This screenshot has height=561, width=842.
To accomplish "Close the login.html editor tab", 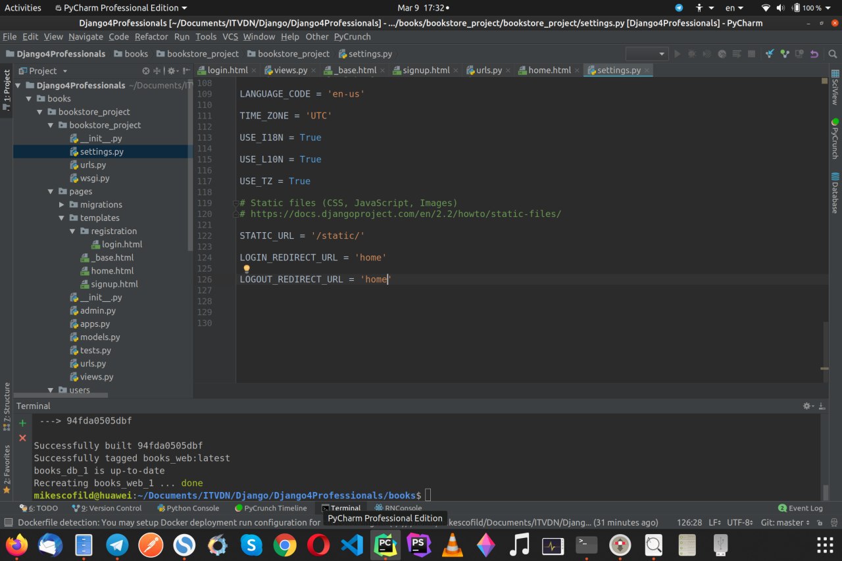I will pyautogui.click(x=254, y=70).
